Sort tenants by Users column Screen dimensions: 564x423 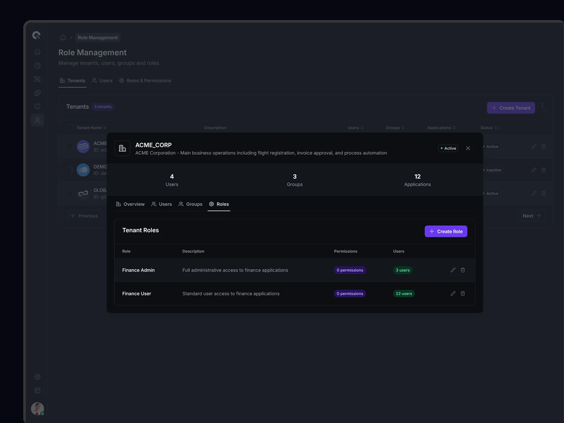[x=355, y=128]
